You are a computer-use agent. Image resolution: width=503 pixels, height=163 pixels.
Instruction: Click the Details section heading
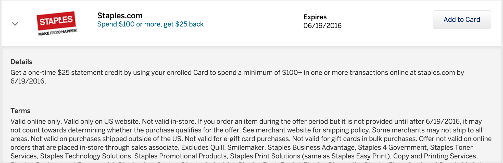pos(21,62)
